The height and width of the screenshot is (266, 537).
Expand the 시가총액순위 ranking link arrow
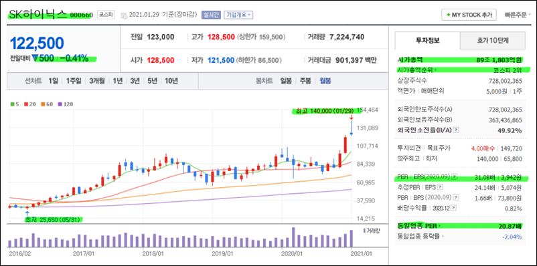tap(436, 70)
